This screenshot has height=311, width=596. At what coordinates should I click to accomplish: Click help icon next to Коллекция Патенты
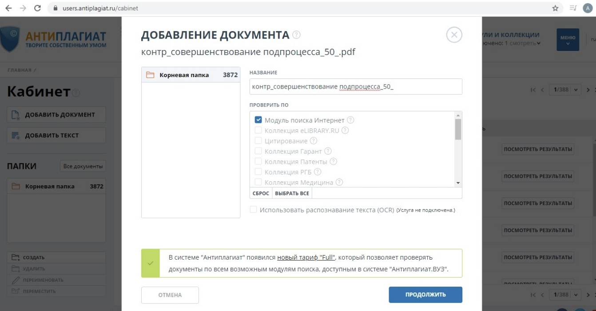click(x=334, y=162)
